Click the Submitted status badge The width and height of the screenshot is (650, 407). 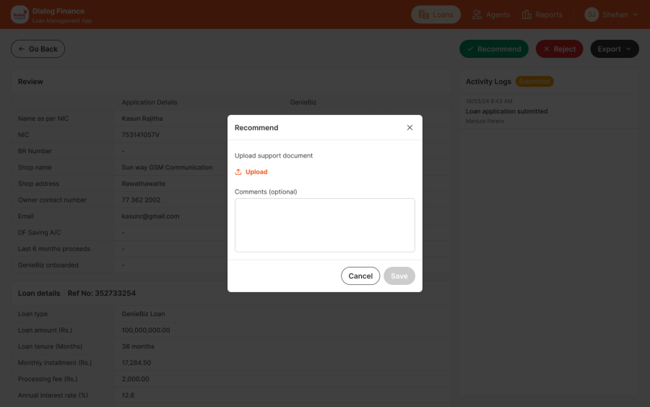534,81
